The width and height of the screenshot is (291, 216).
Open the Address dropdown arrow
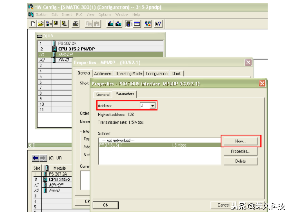pos(152,106)
